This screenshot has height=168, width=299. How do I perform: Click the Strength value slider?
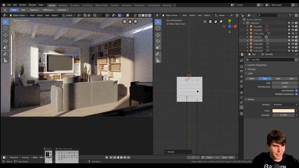tap(284, 115)
